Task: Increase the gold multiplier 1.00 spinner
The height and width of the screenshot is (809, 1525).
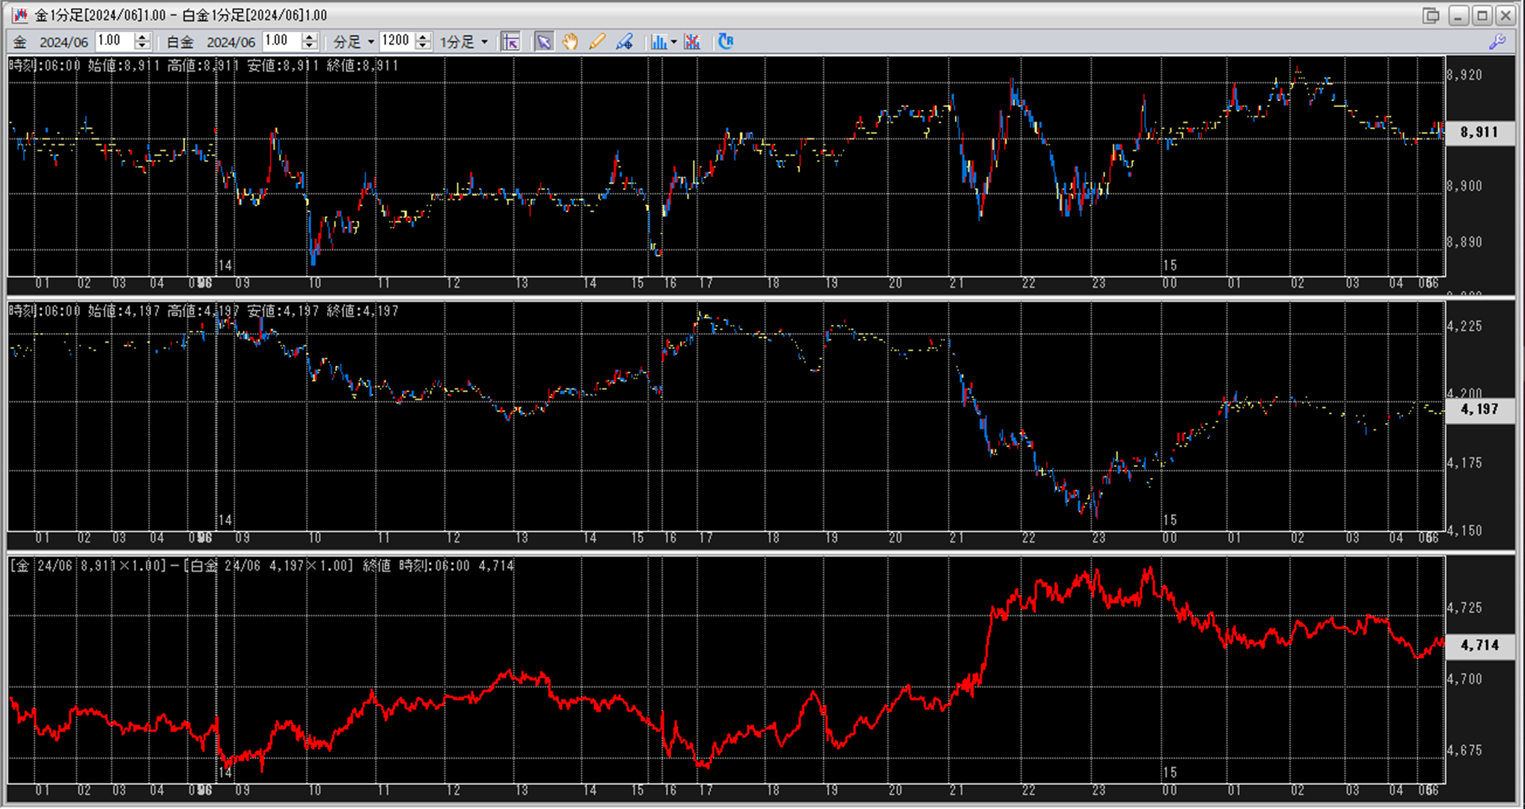Action: click(x=142, y=37)
